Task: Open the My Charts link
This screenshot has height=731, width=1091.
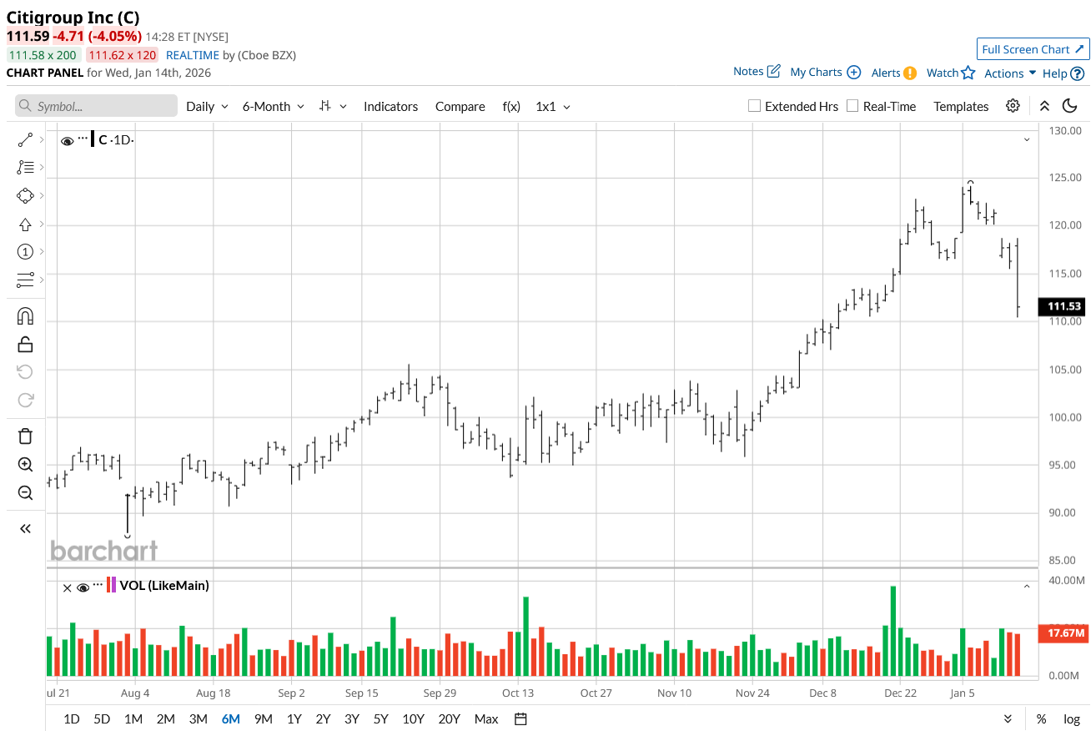Action: pyautogui.click(x=816, y=72)
